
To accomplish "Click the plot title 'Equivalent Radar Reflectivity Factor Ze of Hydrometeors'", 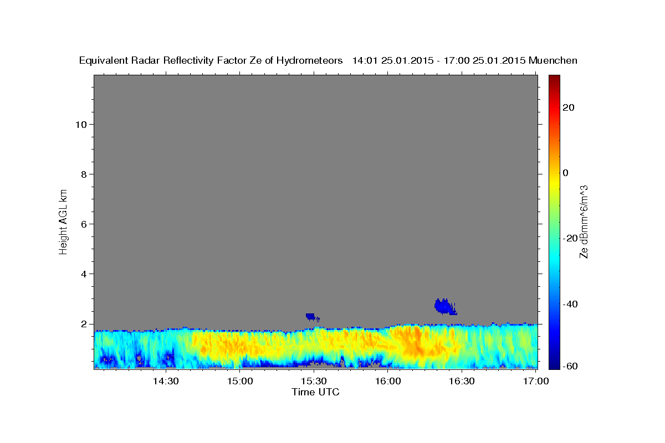I will tap(211, 60).
